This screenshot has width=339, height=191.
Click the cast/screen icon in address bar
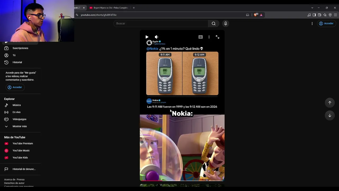point(248,15)
